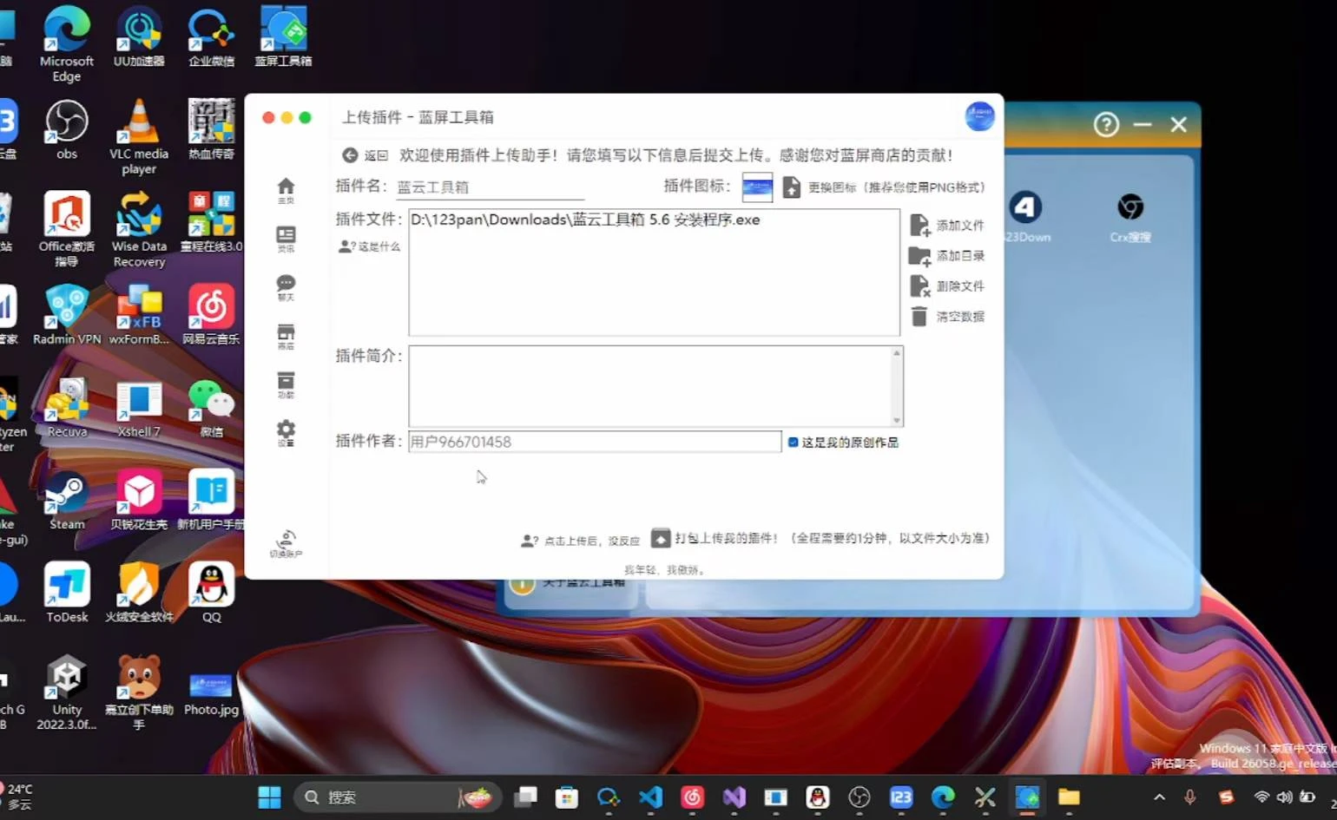Click the 添加文件 add file icon

click(919, 226)
